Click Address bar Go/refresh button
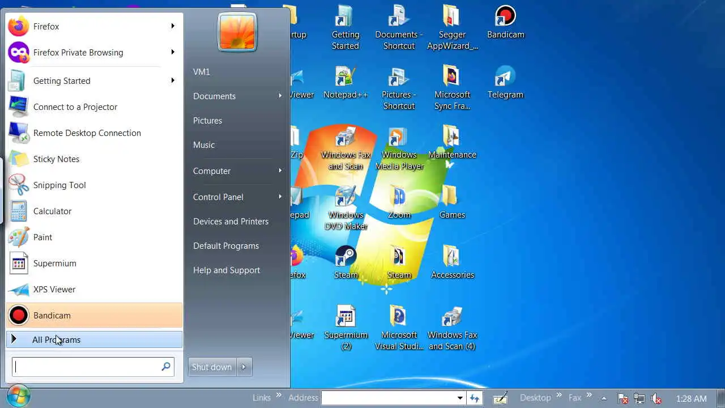The image size is (725, 408). 475,398
